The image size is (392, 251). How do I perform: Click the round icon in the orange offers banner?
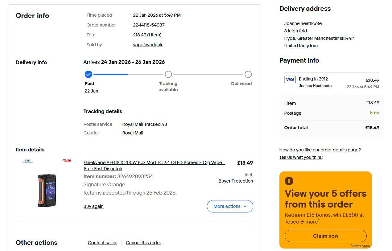pyautogui.click(x=289, y=181)
